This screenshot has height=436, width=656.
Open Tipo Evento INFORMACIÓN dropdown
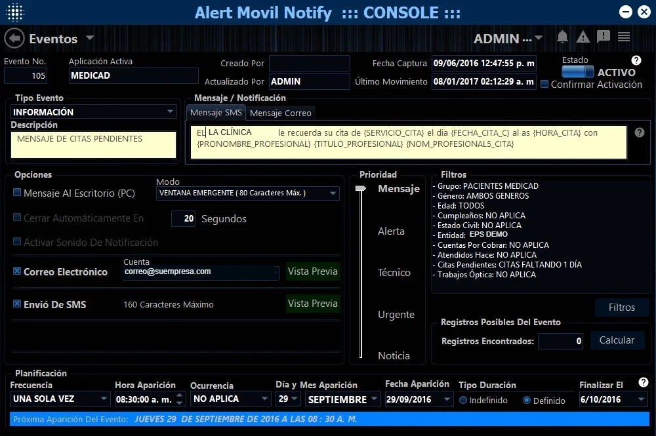170,111
